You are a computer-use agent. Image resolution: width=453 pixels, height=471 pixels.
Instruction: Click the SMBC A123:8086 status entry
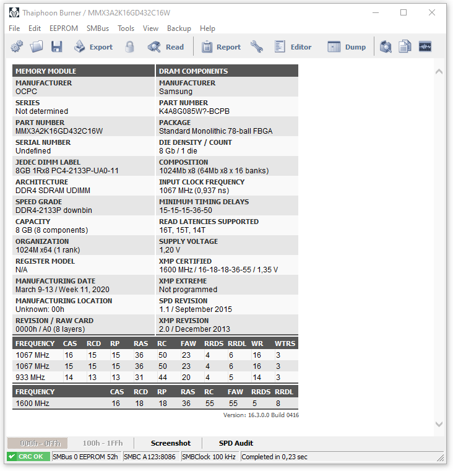coord(151,457)
